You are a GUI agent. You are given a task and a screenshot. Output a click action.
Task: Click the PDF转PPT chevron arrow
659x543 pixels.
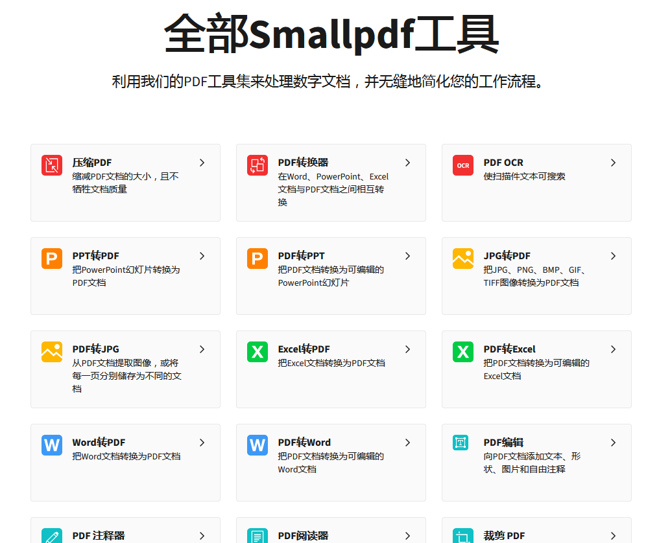point(407,256)
